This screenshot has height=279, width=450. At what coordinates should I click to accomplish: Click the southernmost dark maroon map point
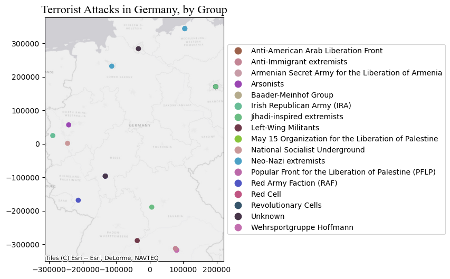click(x=137, y=240)
